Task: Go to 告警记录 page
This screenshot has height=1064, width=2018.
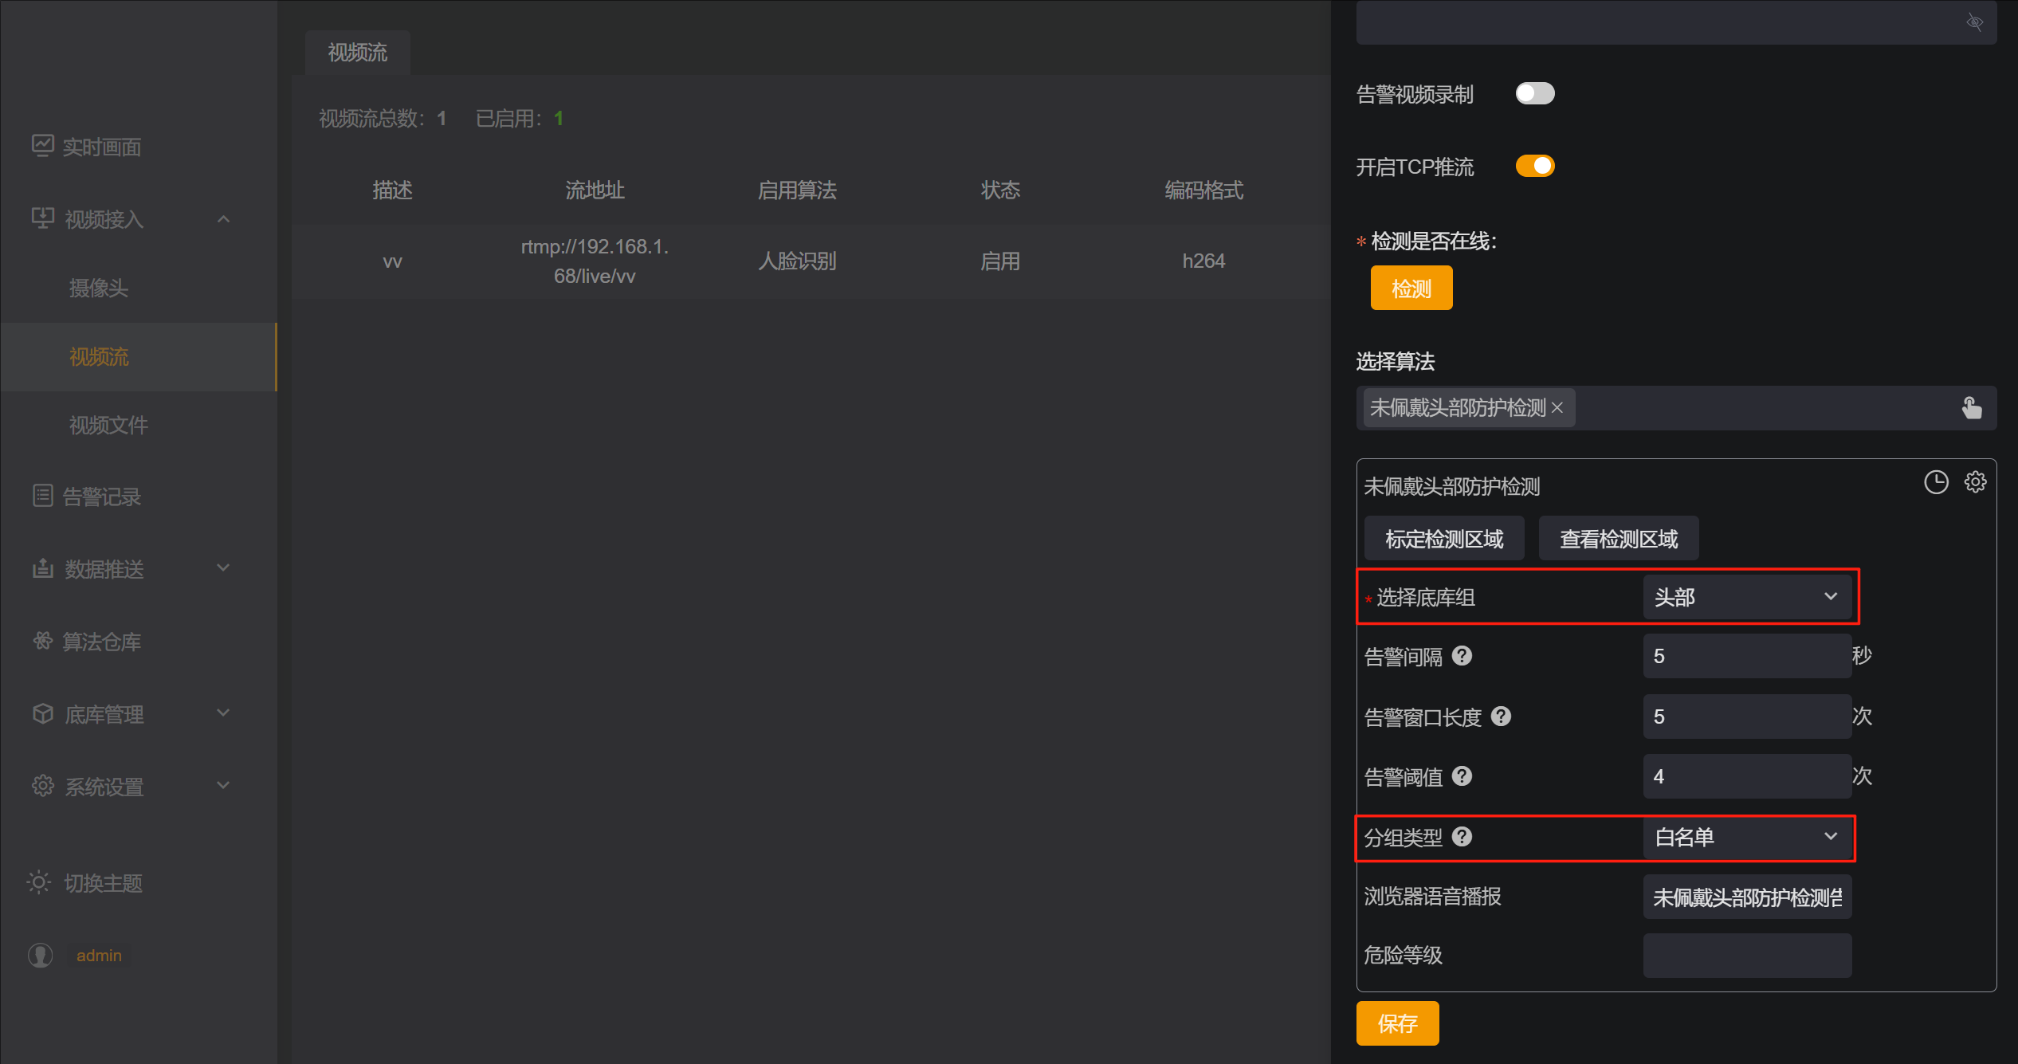Action: [x=102, y=497]
